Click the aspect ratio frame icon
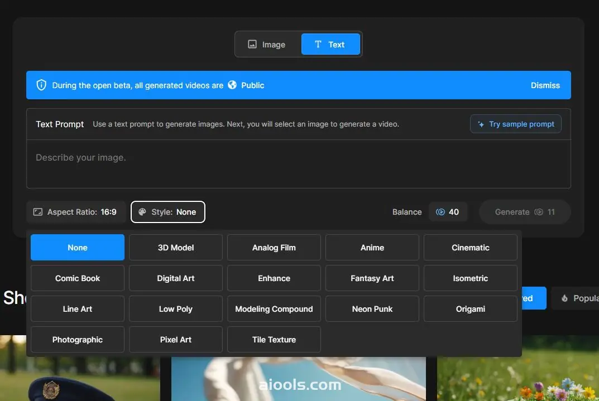This screenshot has height=401, width=599. [38, 212]
